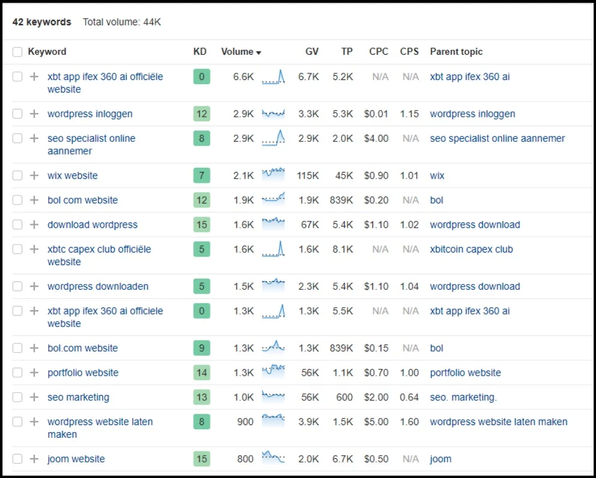Click plus icon for bol.com website
This screenshot has width=596, height=478.
(x=34, y=348)
